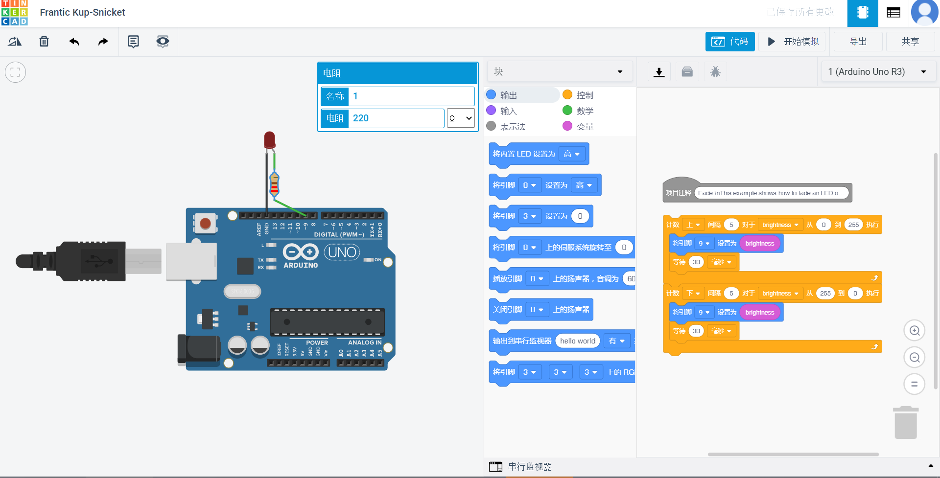Click hello world text in serial block

[x=578, y=341]
